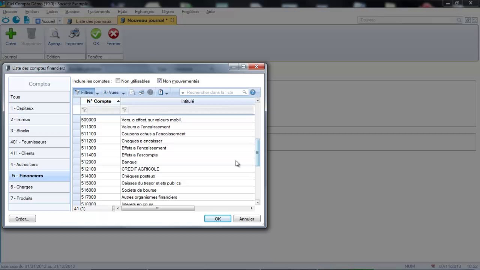480x270 pixels.
Task: Open the Accueil dropdown arrow
Action: pyautogui.click(x=60, y=21)
